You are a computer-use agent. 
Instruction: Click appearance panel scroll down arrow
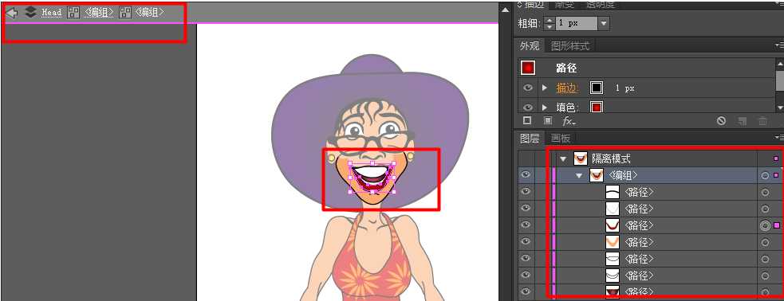779,107
